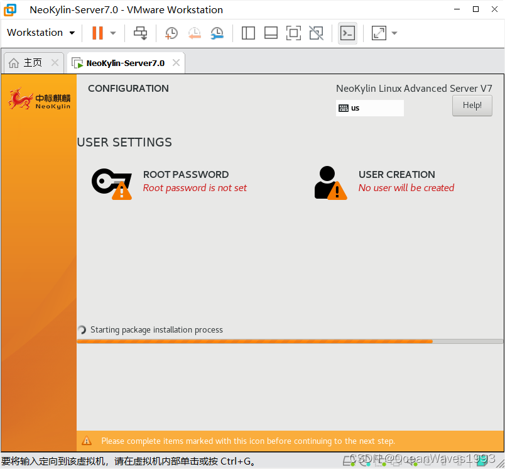Click the installation progress bar
Image resolution: width=505 pixels, height=469 pixels.
290,341
